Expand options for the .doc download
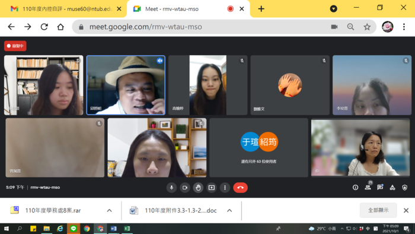 click(229, 210)
